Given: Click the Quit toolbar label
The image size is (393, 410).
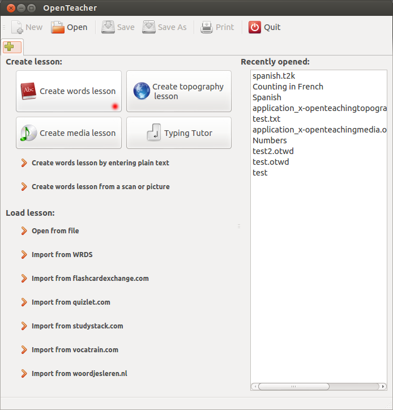Looking at the screenshot, I should [x=272, y=27].
